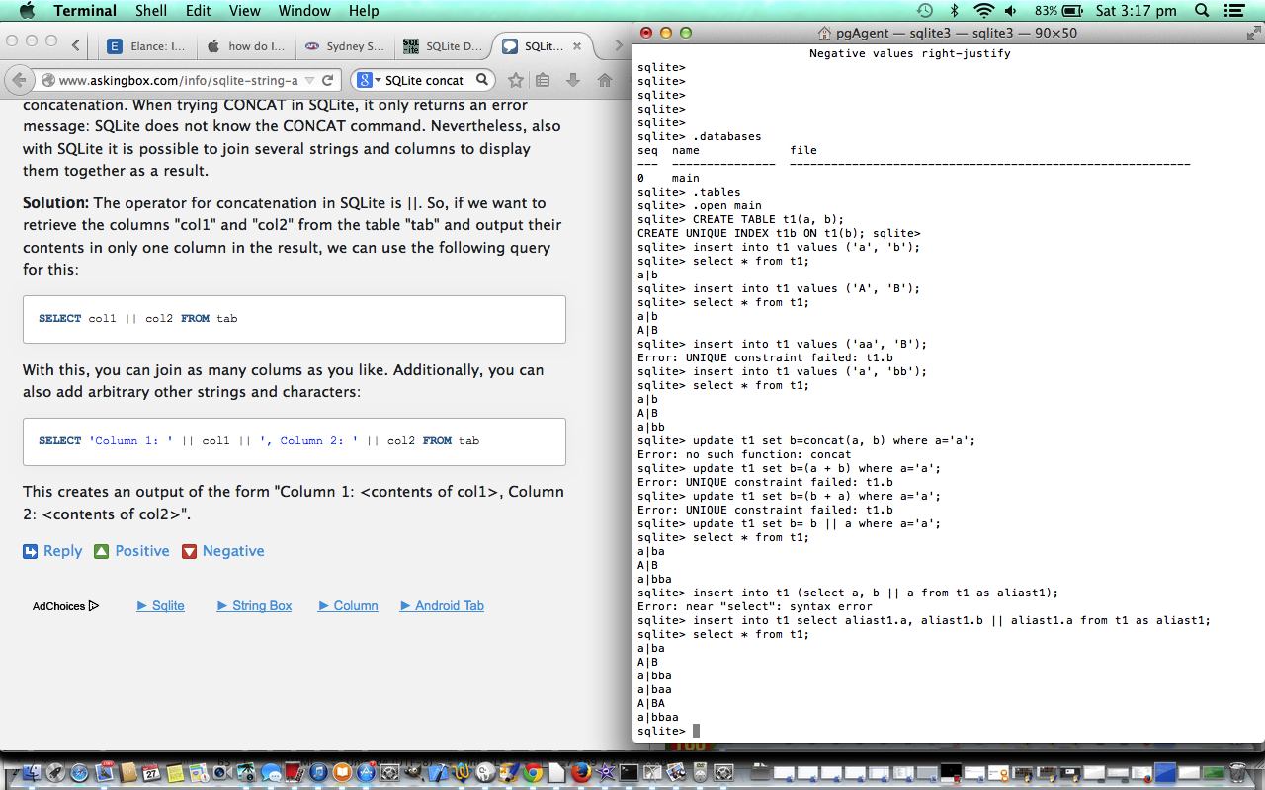Open iBooks from the Dock
This screenshot has width=1265, height=790.
coord(342,772)
